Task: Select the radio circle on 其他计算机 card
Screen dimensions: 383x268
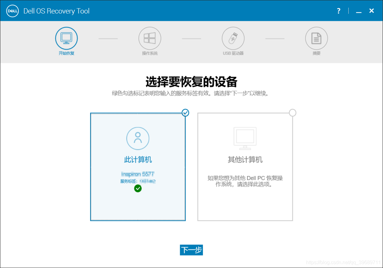Action: click(x=293, y=113)
